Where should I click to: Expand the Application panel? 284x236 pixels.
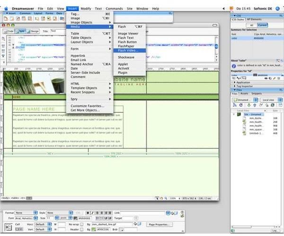[x=243, y=82]
